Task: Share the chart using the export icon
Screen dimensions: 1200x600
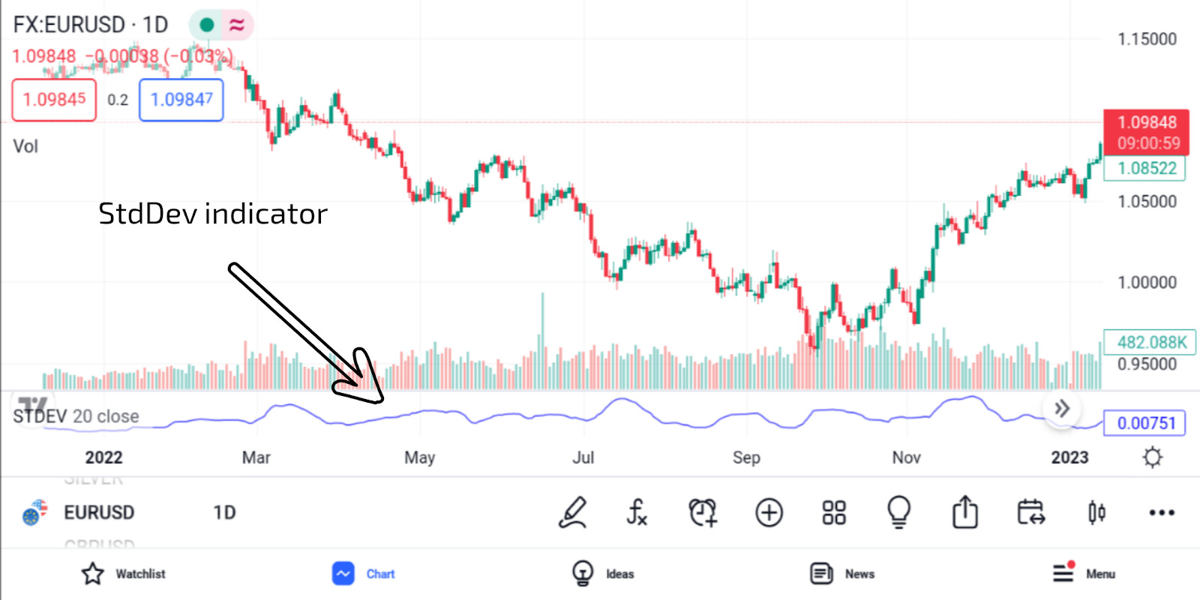Action: [965, 513]
